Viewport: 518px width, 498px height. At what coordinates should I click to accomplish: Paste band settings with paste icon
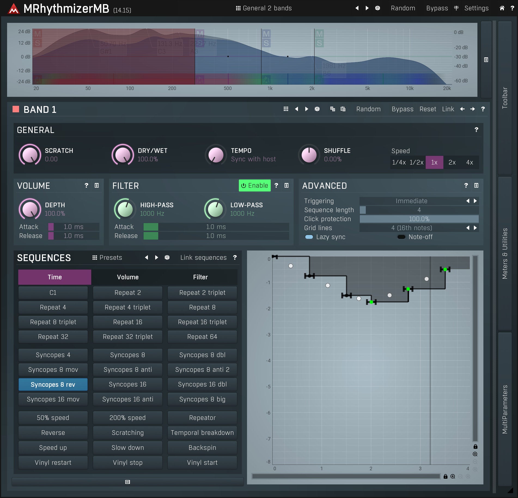(x=343, y=109)
